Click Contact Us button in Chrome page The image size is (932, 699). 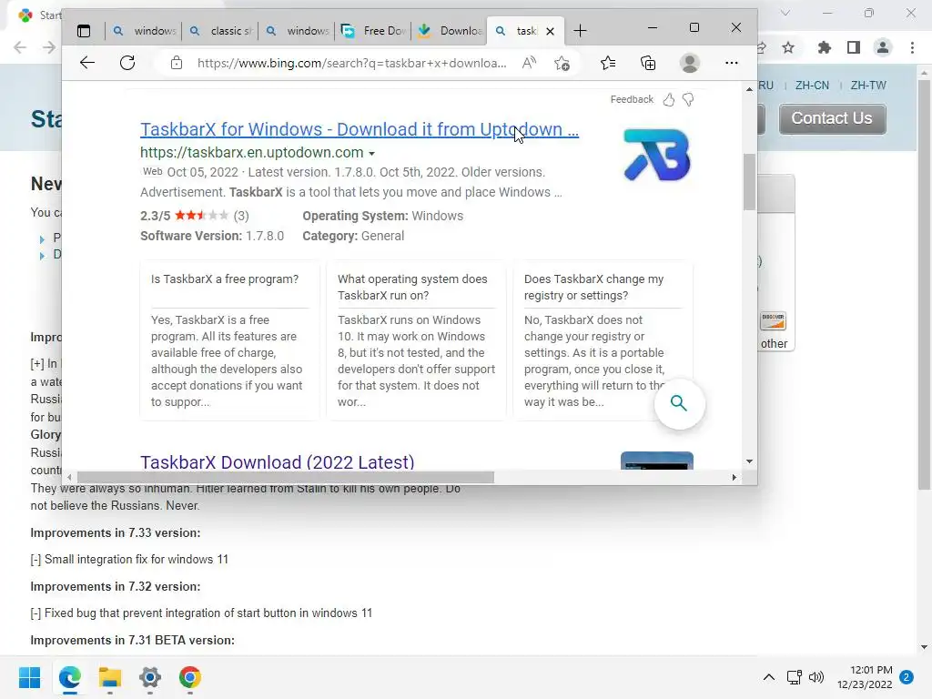pyautogui.click(x=832, y=118)
